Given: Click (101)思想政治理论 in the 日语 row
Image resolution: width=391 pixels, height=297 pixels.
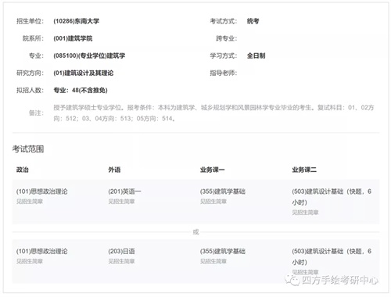Looking at the screenshot, I should click(41, 252).
